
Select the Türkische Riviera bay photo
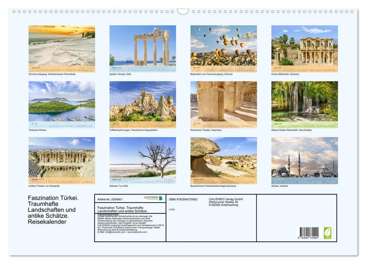61,104
